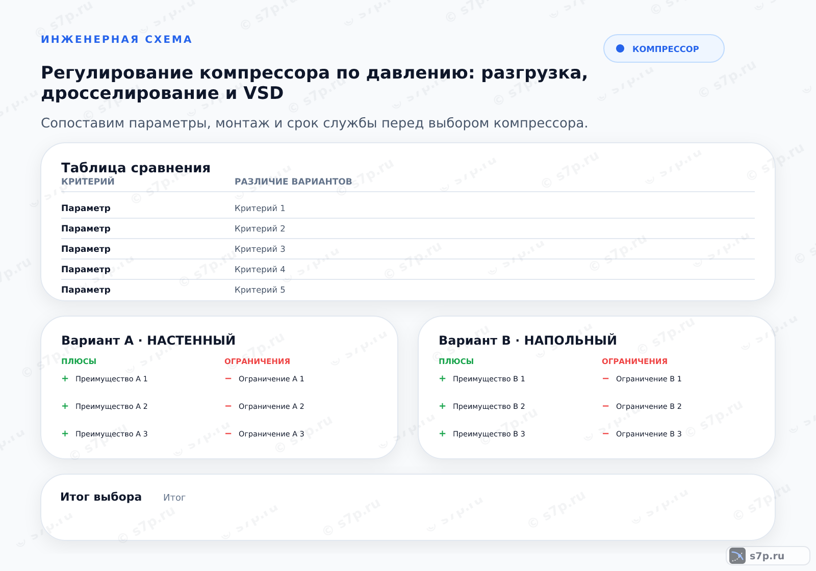Image resolution: width=816 pixels, height=571 pixels.
Task: Click Параметр in the Критерий 1 row
Action: coord(86,208)
